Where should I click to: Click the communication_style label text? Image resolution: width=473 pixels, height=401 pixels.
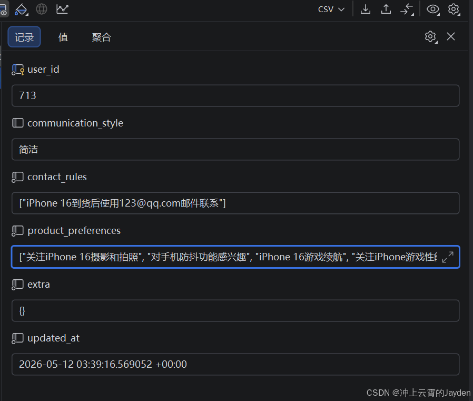tap(75, 123)
